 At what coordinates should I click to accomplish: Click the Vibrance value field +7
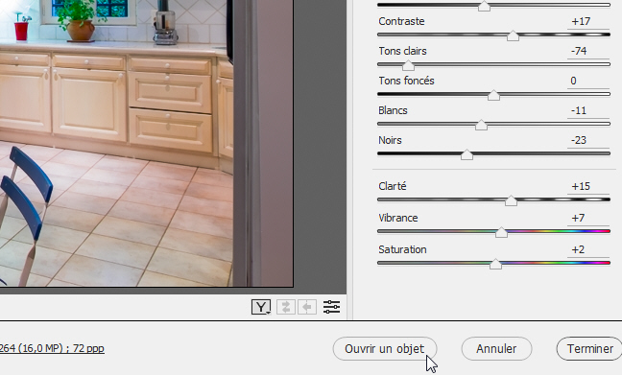[x=587, y=218]
